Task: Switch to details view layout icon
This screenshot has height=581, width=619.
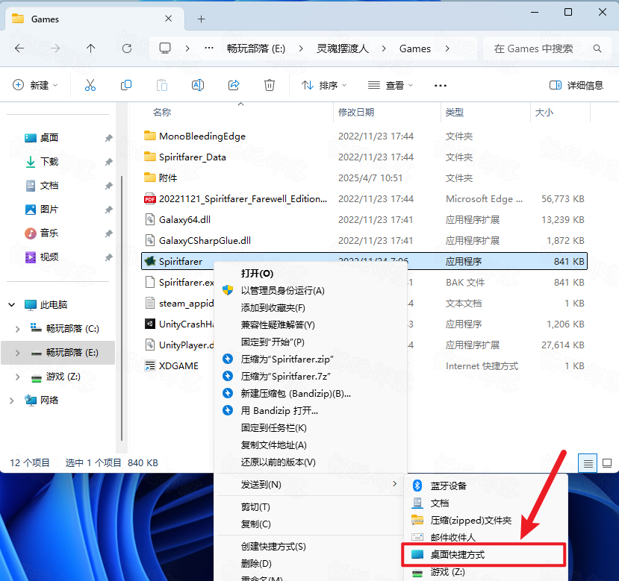Action: point(588,463)
